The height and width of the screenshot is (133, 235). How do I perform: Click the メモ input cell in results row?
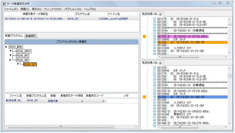122,101
